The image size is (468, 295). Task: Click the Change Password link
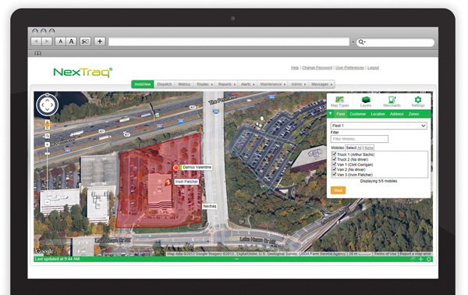pos(317,68)
